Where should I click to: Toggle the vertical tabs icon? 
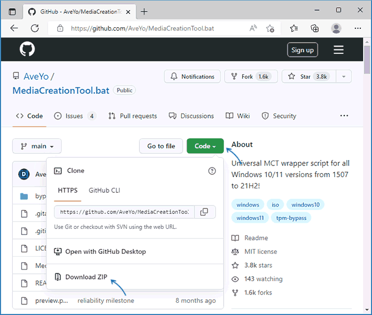pos(12,12)
